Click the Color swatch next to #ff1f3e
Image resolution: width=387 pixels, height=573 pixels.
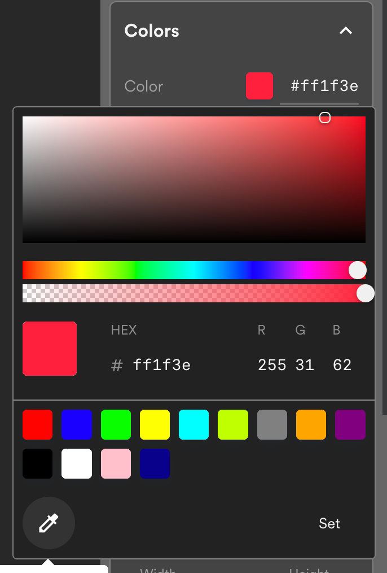(260, 86)
